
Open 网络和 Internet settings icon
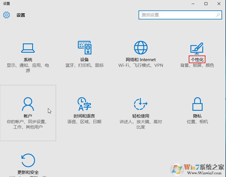coord(140,47)
